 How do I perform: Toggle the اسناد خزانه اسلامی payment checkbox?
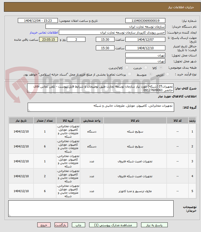pos(129,74)
